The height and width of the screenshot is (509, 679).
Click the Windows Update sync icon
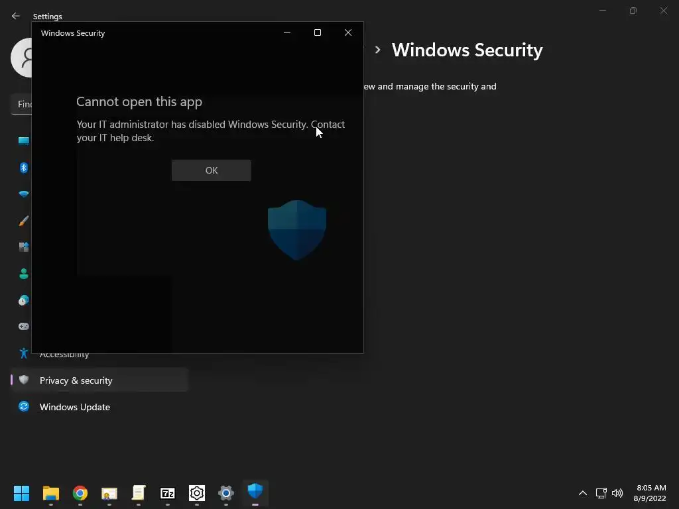pyautogui.click(x=24, y=407)
